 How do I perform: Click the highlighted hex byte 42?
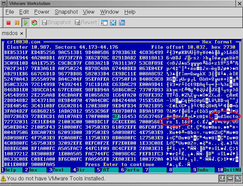pyautogui.click(x=115, y=116)
